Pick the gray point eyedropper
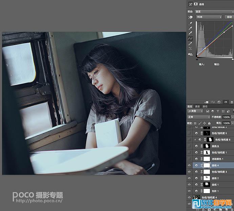The height and width of the screenshot is (211, 234). (190, 28)
